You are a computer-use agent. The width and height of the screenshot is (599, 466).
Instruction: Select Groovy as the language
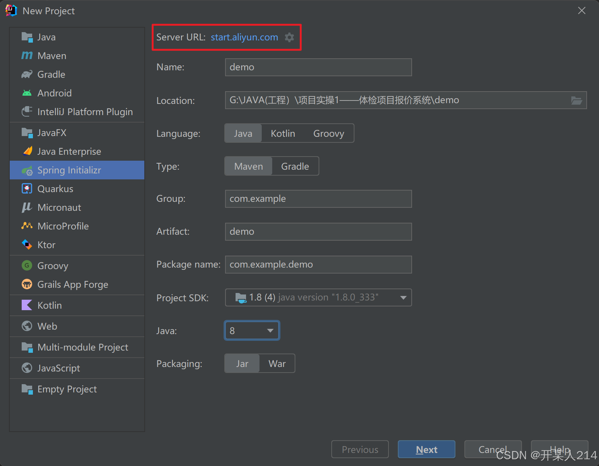pos(329,133)
